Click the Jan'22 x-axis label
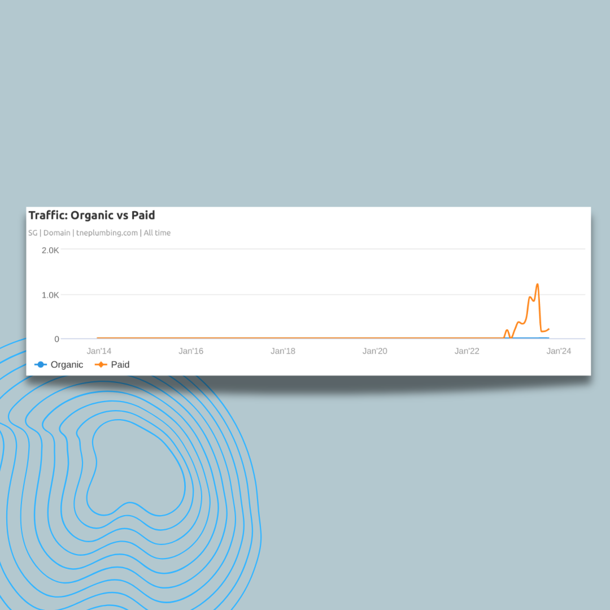 pos(467,351)
